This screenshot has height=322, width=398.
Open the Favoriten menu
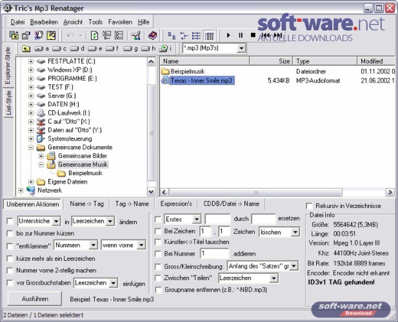(120, 23)
